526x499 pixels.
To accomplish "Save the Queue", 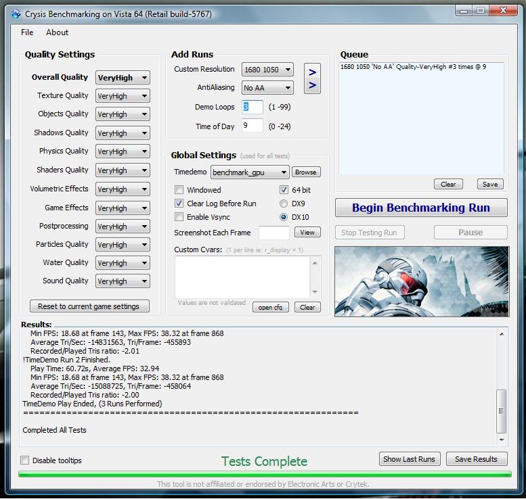I will [x=490, y=184].
